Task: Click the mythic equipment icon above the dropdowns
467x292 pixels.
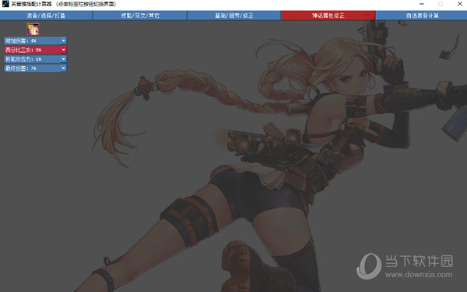Action: (x=33, y=29)
